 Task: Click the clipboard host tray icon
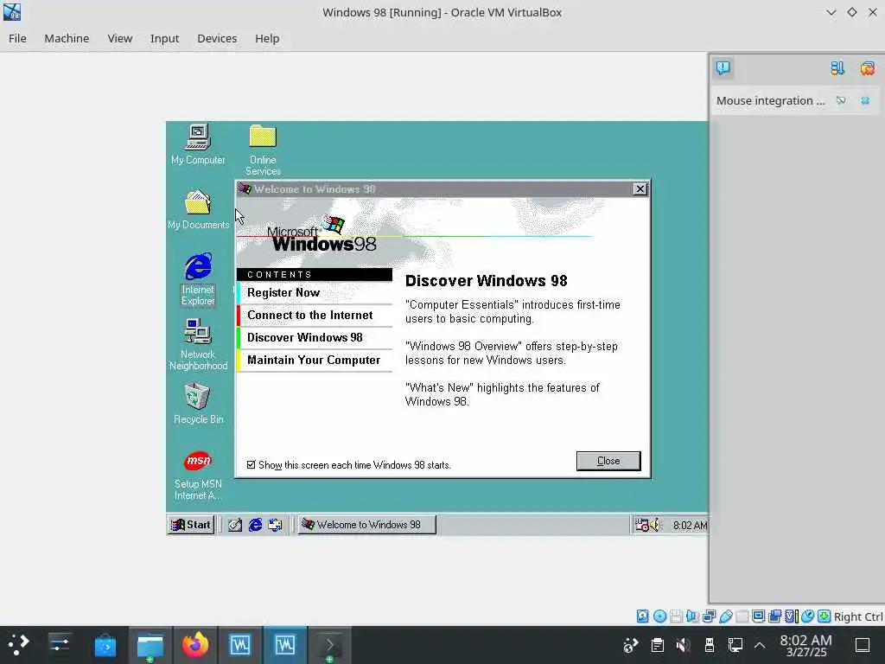657,645
